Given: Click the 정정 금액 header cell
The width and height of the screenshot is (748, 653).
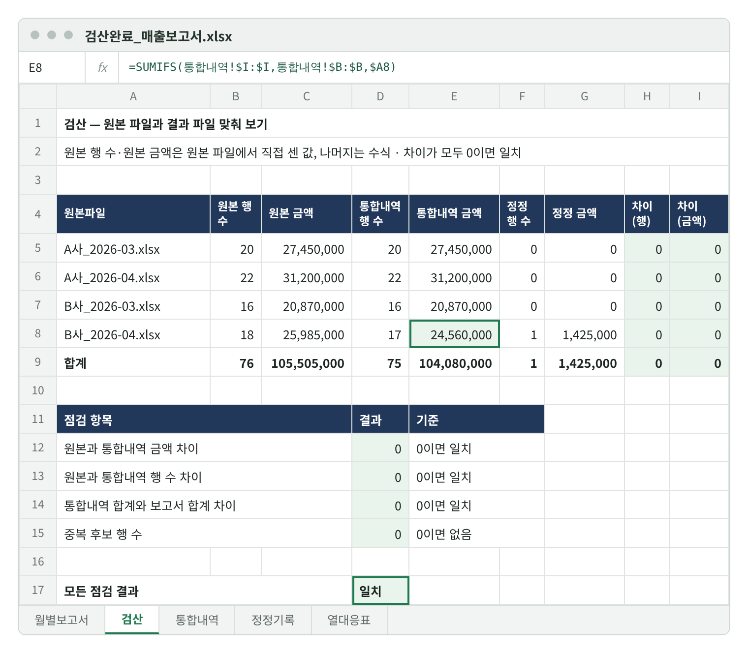Looking at the screenshot, I should [x=585, y=214].
